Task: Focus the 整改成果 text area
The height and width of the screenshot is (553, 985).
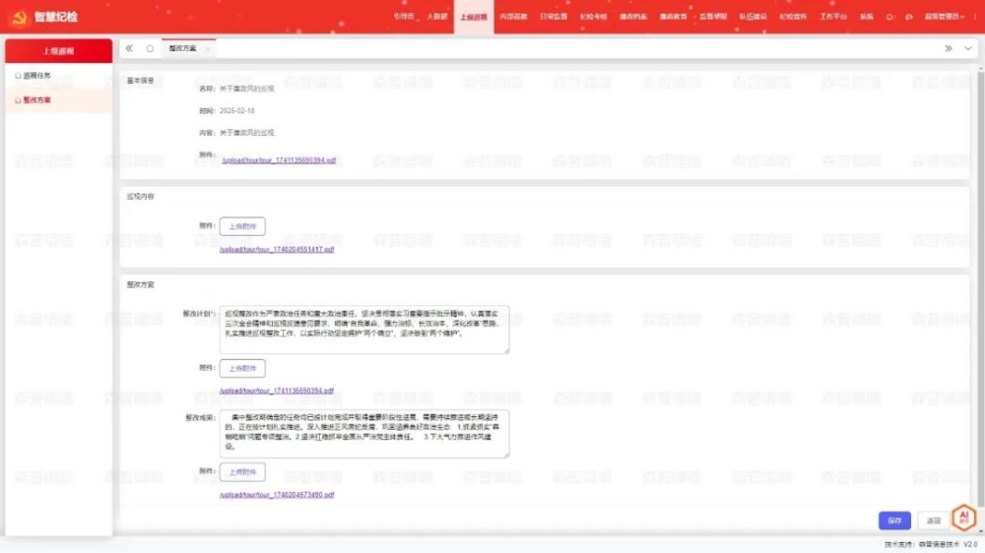Action: coord(364,434)
